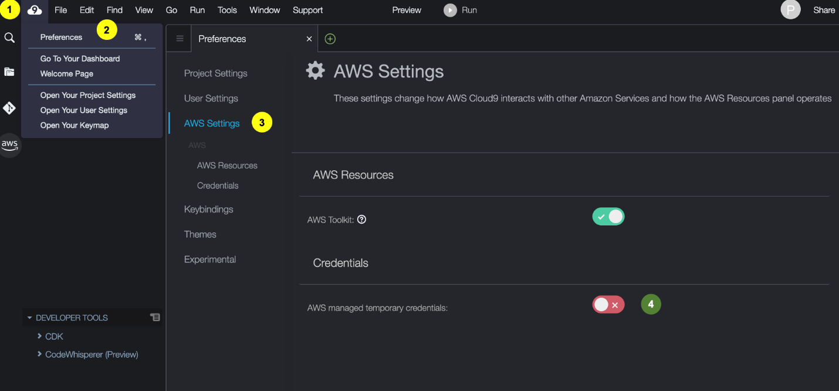This screenshot has width=839, height=391.
Task: Click the Share button
Action: coord(824,10)
